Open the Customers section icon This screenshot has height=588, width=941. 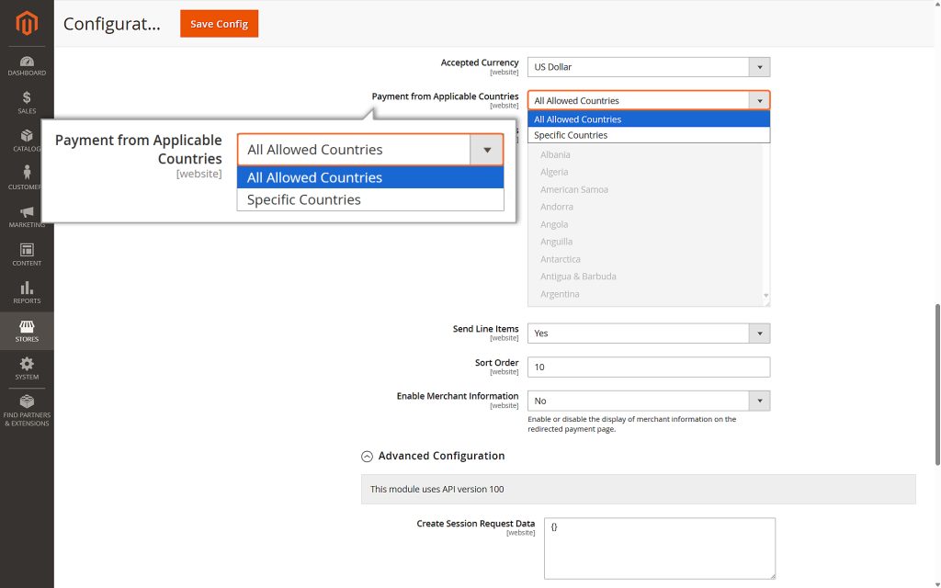point(26,175)
